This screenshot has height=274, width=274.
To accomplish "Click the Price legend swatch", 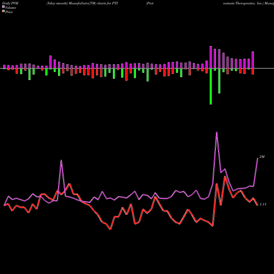I will [x=3, y=12].
